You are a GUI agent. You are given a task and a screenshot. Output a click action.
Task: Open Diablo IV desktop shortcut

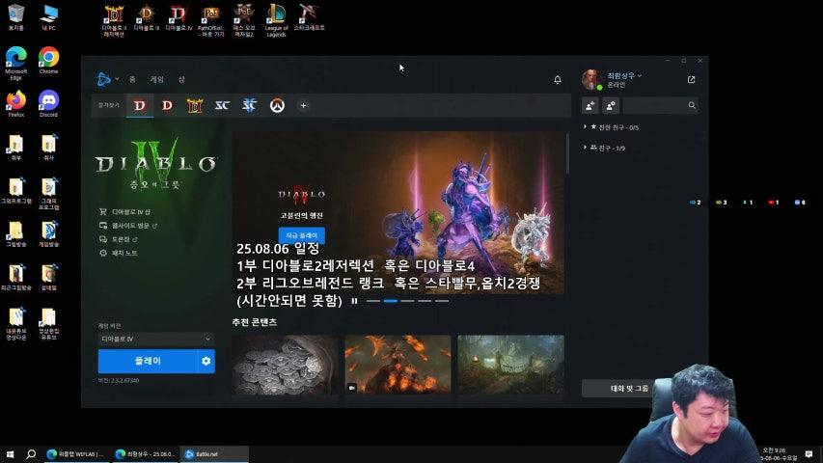coord(178,18)
